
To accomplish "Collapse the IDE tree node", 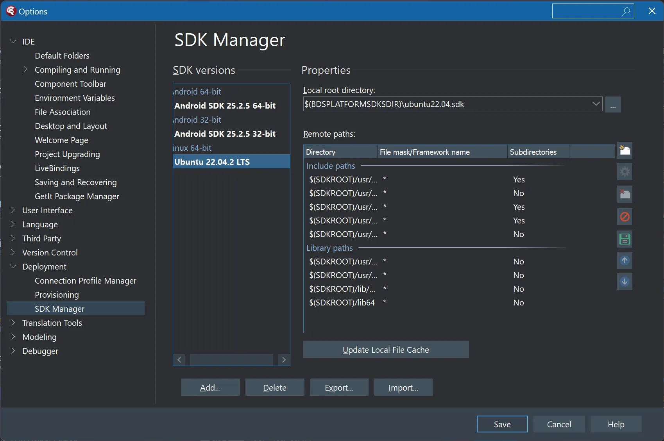I will click(13, 41).
